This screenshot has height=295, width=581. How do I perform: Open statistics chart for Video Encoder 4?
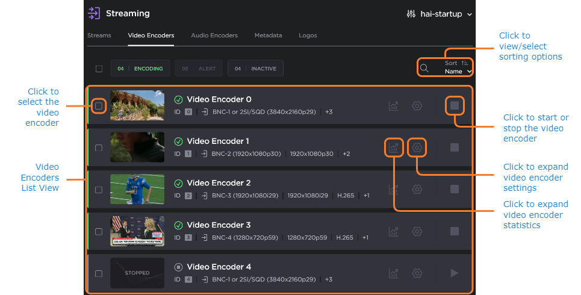coord(393,273)
